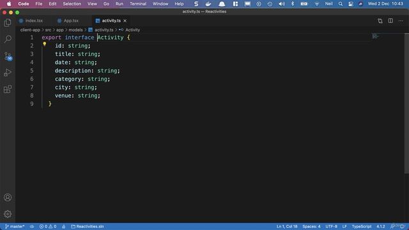Open the Extensions view
409x230 pixels.
click(8, 89)
